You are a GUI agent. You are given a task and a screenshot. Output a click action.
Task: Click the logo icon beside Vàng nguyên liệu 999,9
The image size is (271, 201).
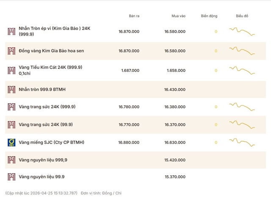click(x=12, y=160)
